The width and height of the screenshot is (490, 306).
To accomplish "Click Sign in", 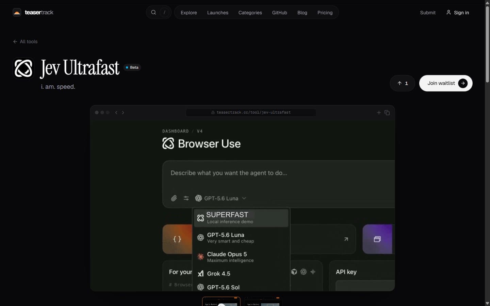I will [x=458, y=13].
